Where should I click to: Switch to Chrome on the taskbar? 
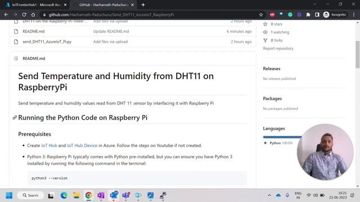tap(88, 195)
